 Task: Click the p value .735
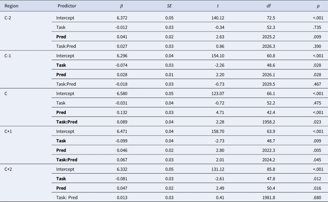(317, 27)
